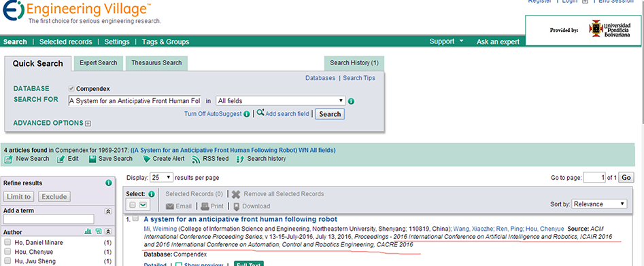This screenshot has width=644, height=266.
Task: Check author Hu, Jwu Sheng
Action: (7, 261)
